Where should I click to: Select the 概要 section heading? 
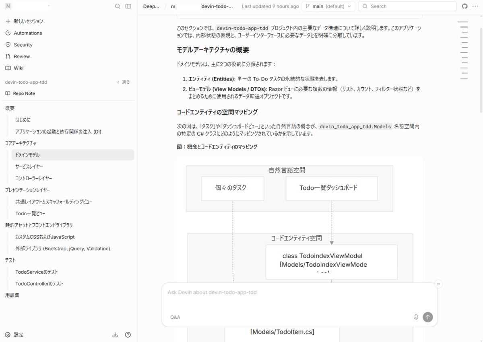pos(10,108)
